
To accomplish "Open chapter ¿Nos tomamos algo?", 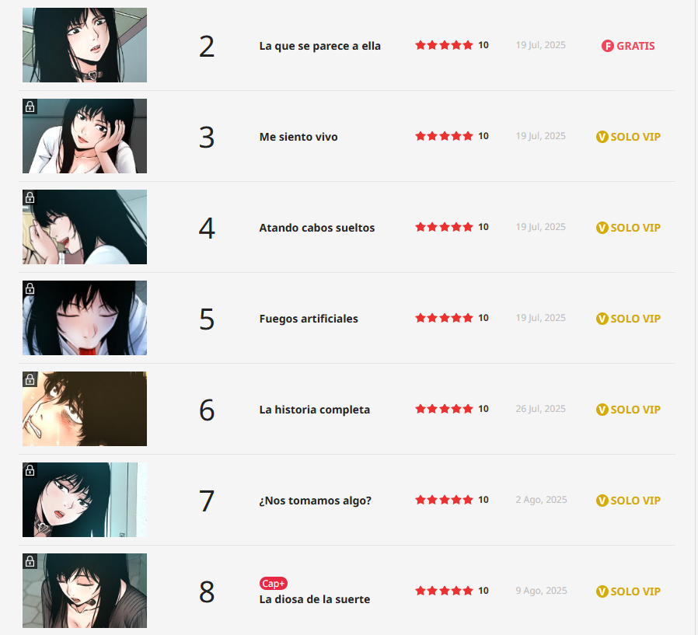I will pos(315,501).
